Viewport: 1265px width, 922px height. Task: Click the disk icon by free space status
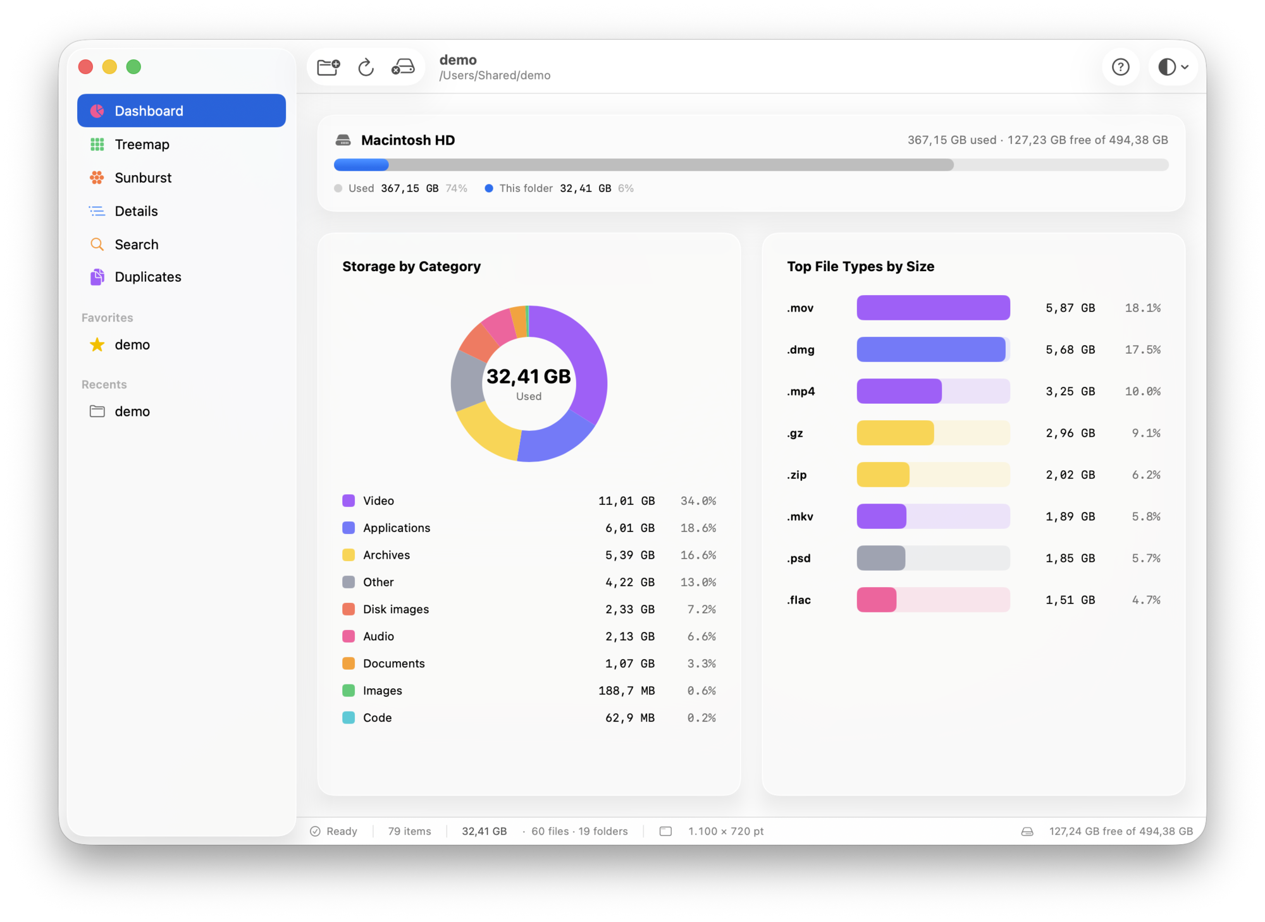1027,832
